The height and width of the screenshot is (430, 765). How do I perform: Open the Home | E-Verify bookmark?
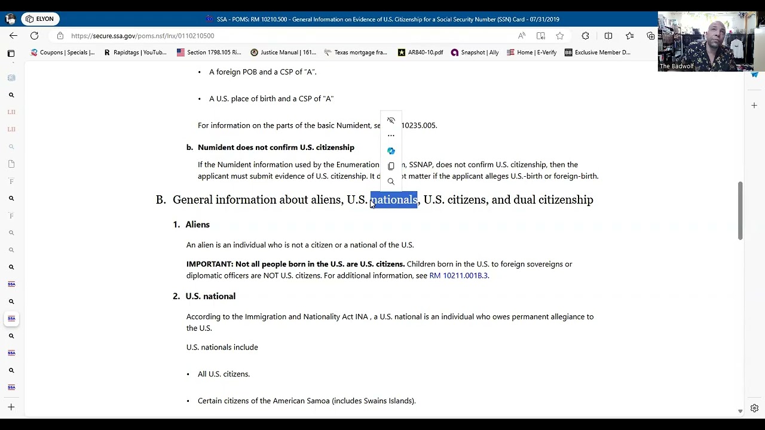[531, 53]
